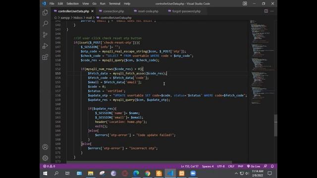This screenshot has height=178, width=317.
Task: Start the Go Live server
Action: pyautogui.click(x=254, y=166)
